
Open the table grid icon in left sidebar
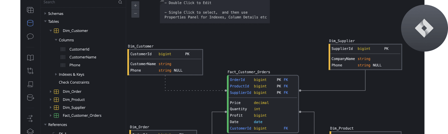pyautogui.click(x=30, y=10)
